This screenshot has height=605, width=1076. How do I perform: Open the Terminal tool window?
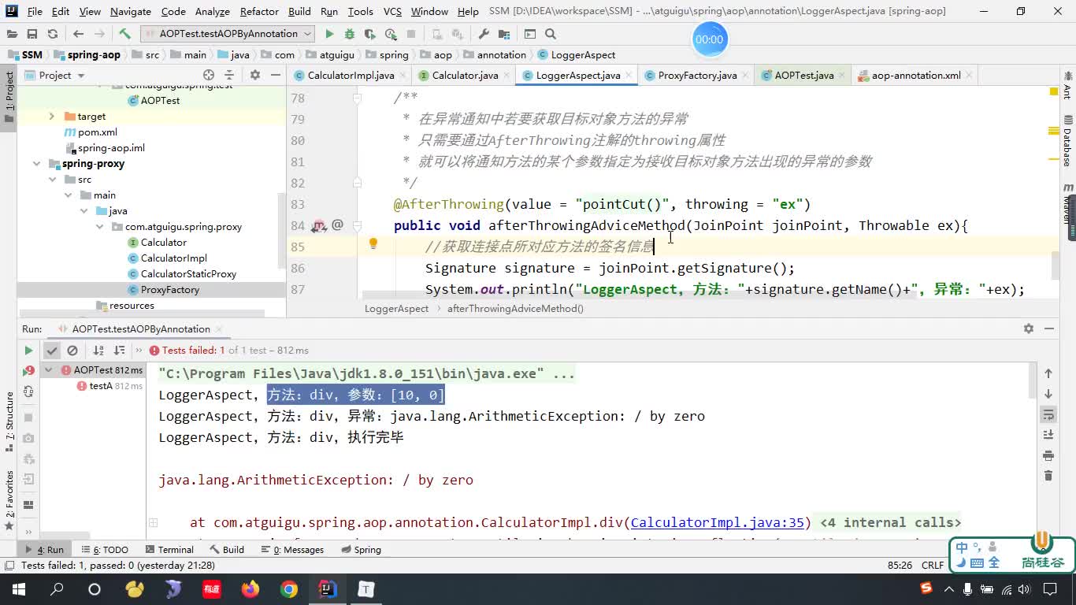(168, 549)
